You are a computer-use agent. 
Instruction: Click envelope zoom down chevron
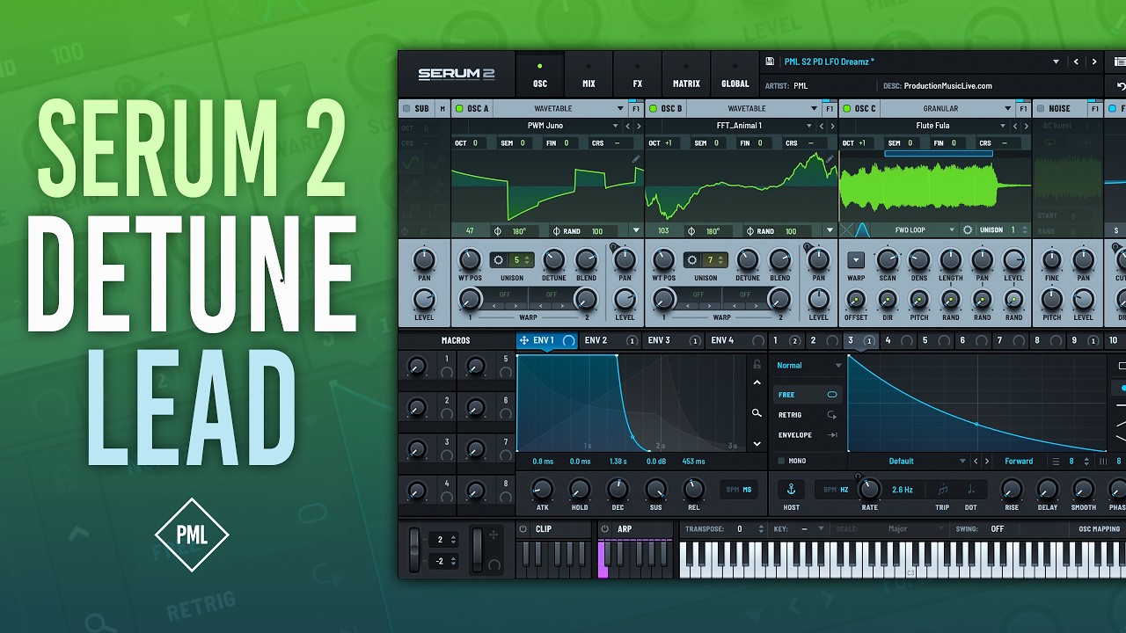click(757, 444)
